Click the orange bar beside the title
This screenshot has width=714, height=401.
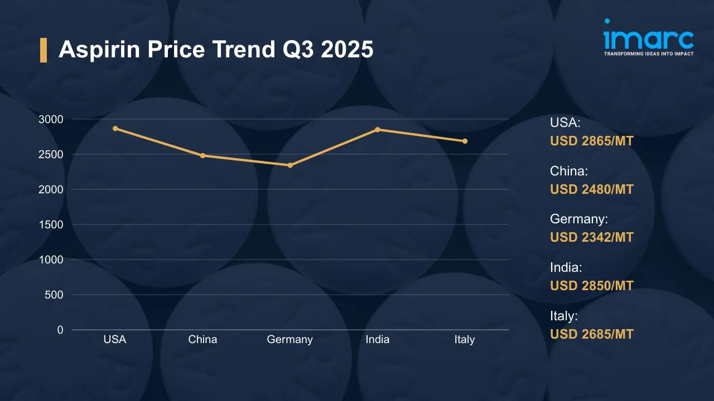coord(43,50)
